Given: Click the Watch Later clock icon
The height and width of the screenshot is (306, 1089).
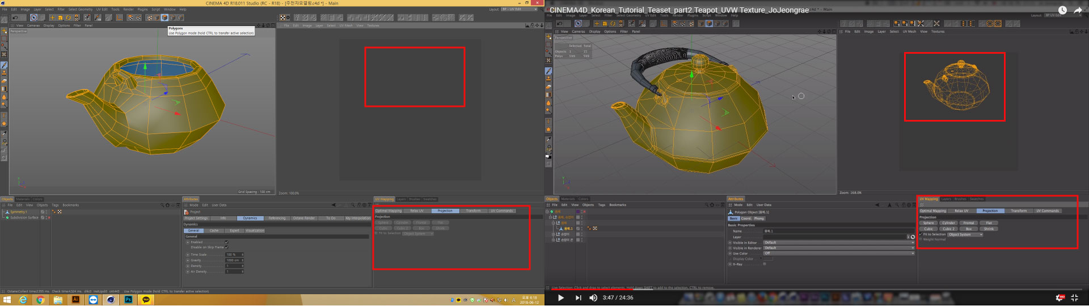Looking at the screenshot, I should tap(1062, 10).
